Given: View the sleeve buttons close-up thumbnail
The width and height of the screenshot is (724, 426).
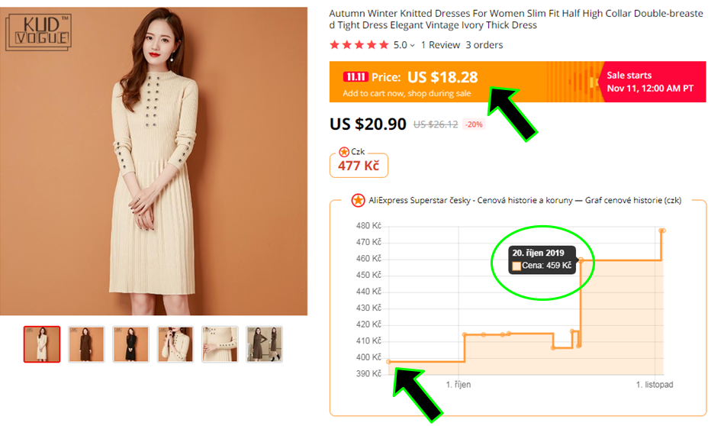Looking at the screenshot, I should click(220, 344).
